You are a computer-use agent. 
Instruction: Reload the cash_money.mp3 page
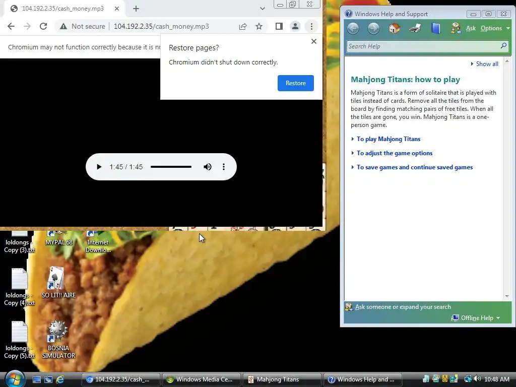pos(43,26)
